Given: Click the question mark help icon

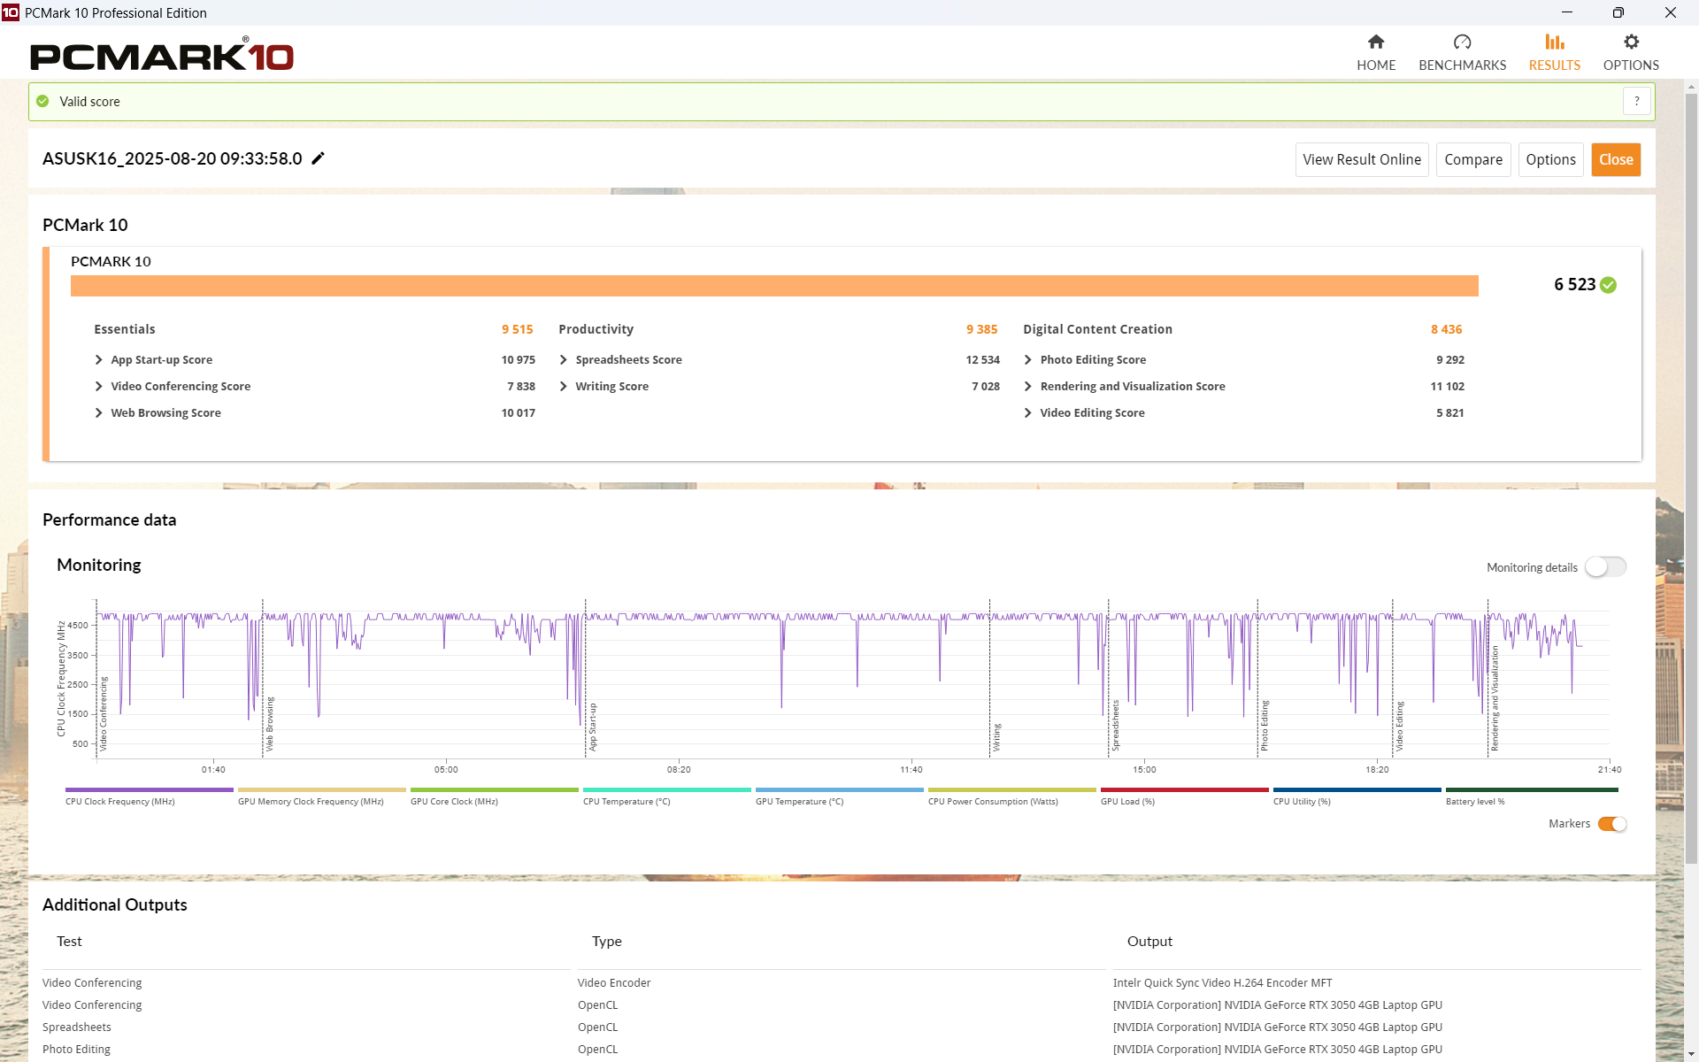Looking at the screenshot, I should coord(1637,102).
